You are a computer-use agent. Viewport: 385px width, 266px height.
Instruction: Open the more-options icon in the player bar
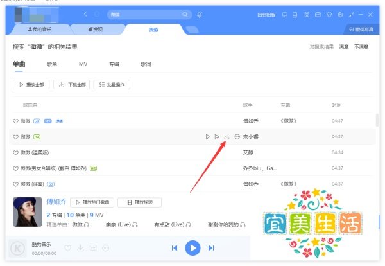pos(106,248)
